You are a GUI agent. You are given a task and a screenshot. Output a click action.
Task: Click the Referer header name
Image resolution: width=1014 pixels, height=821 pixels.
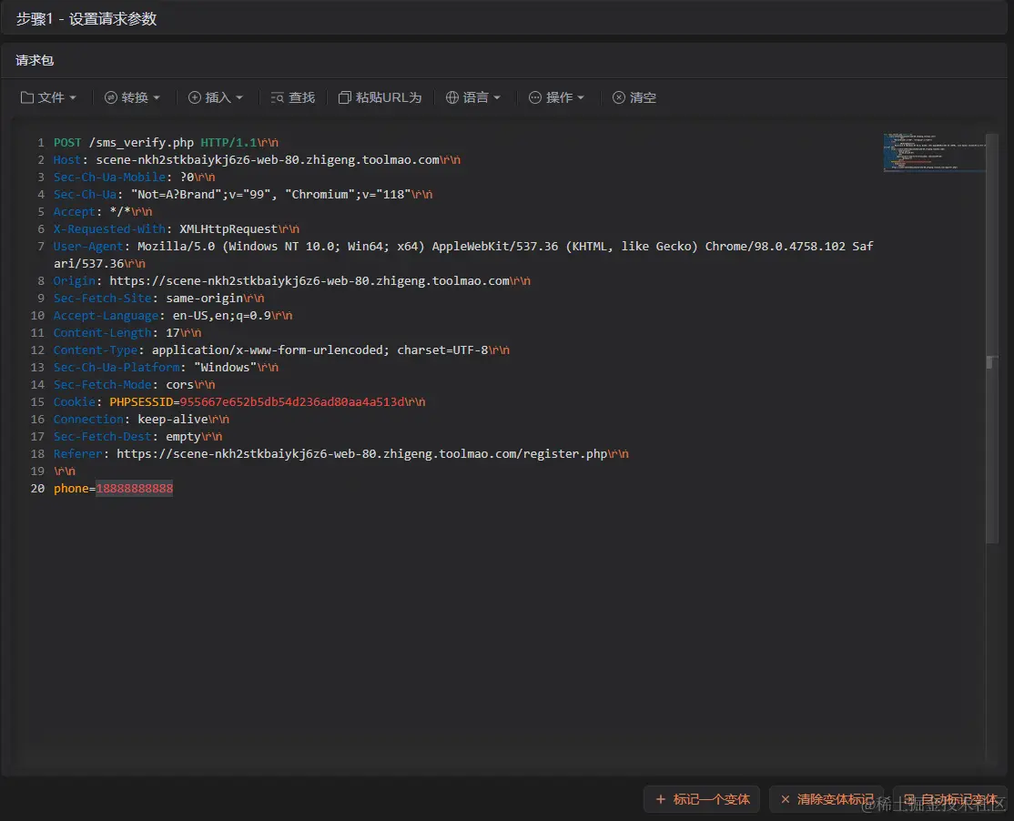[77, 454]
